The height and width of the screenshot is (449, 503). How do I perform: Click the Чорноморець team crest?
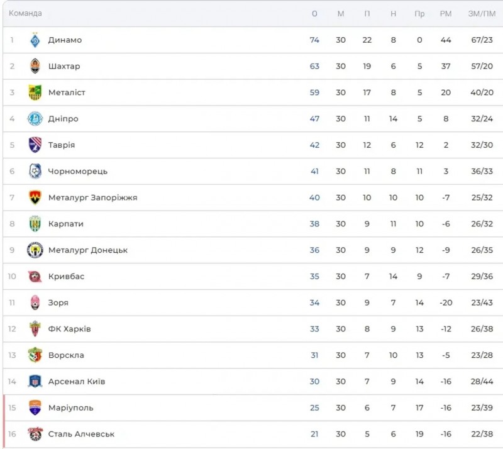coord(35,171)
